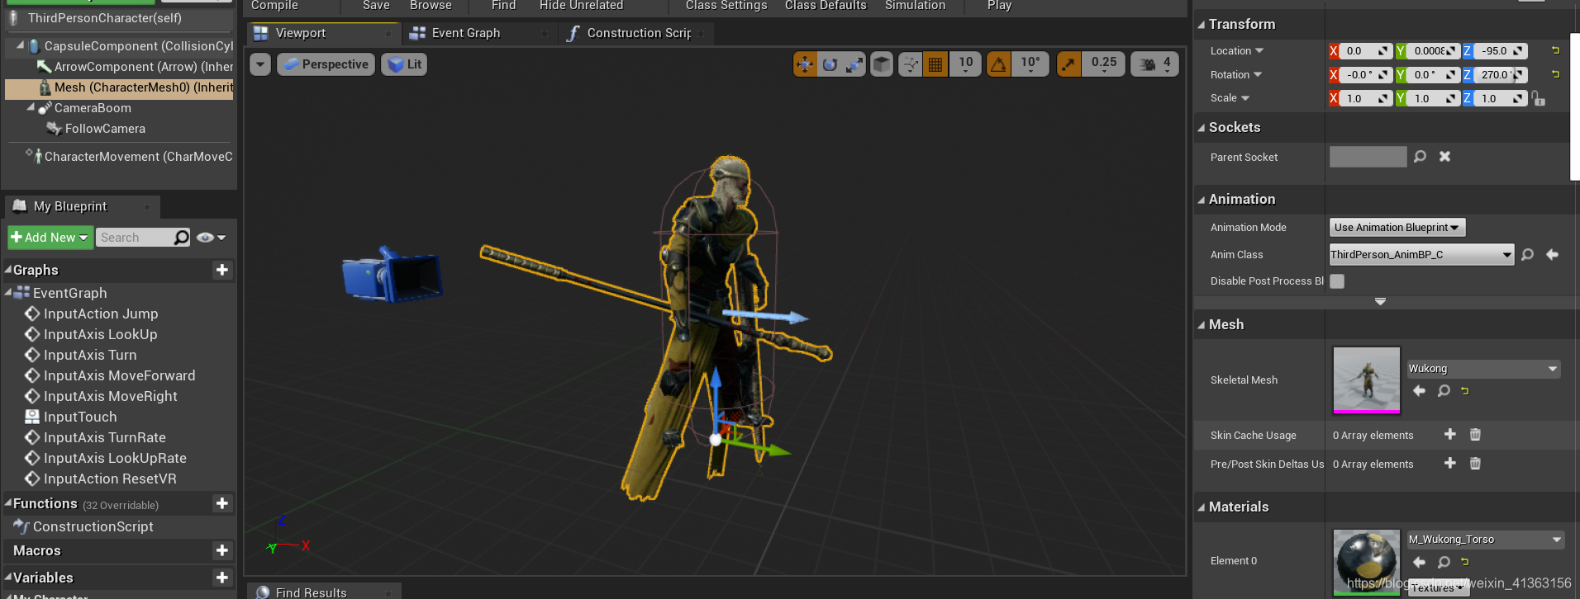This screenshot has width=1580, height=599.
Task: Click Class Settings in toolbar
Action: [x=726, y=6]
